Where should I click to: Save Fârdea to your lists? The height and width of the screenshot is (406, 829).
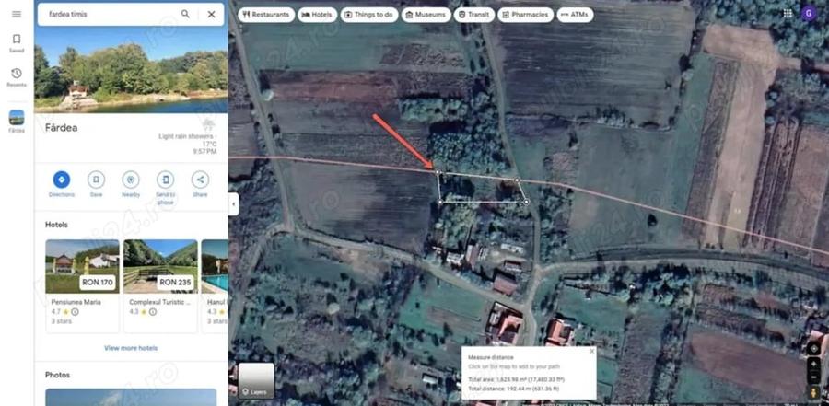(x=96, y=184)
